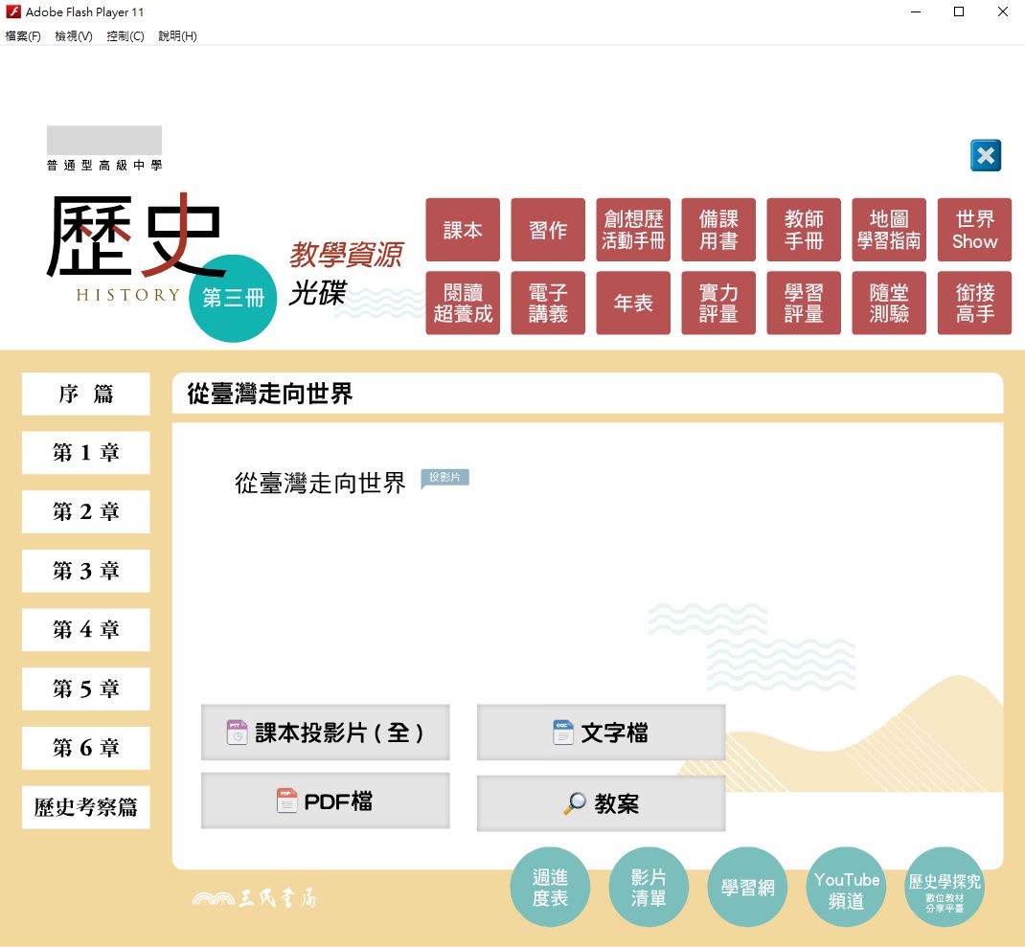Open the 銜接高手 tile
1025x947 pixels.
click(x=974, y=303)
